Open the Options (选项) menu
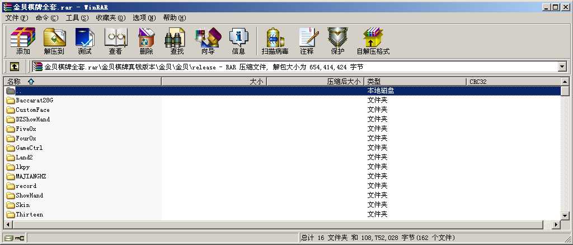 pyautogui.click(x=144, y=17)
